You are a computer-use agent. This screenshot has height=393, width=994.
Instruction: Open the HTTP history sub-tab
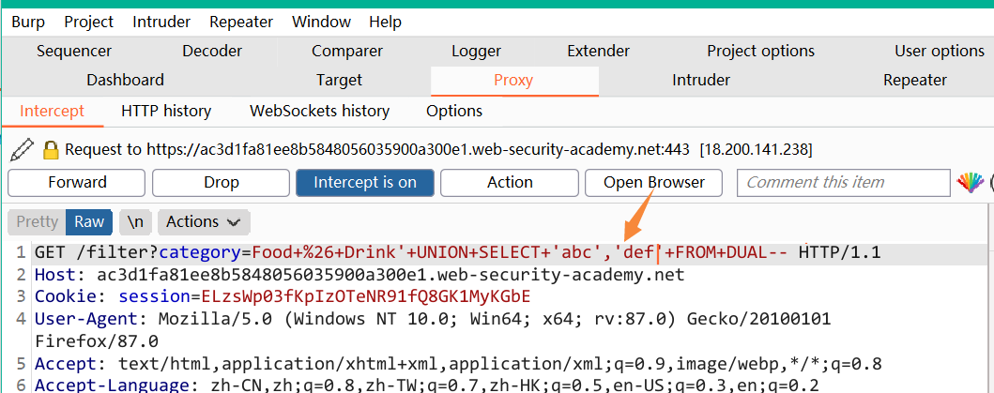[166, 112]
